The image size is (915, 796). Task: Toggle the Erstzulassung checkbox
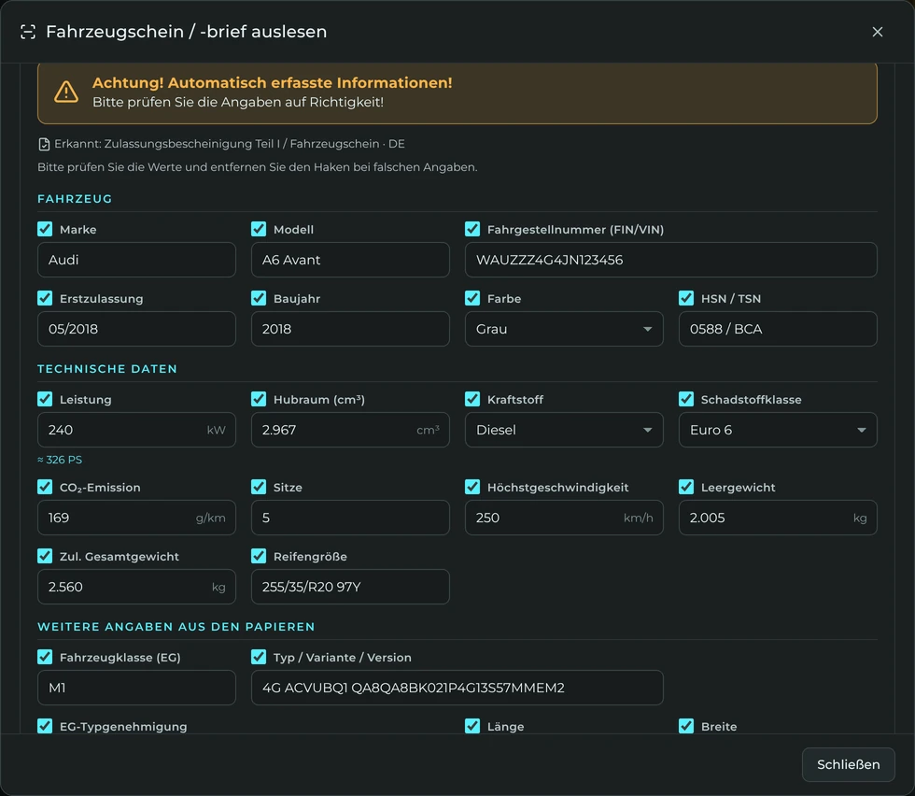(x=45, y=298)
